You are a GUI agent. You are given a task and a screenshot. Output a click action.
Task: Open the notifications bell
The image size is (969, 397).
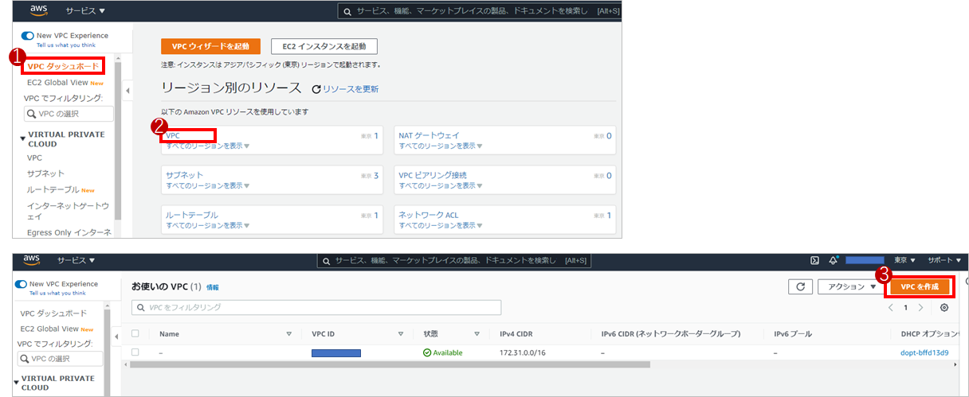834,260
